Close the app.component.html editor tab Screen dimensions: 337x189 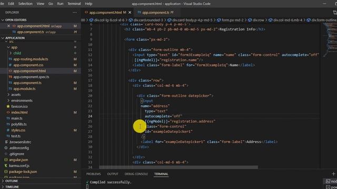130,13
